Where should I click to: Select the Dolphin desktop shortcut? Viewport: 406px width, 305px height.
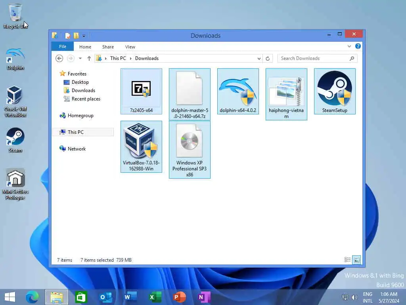click(x=15, y=59)
